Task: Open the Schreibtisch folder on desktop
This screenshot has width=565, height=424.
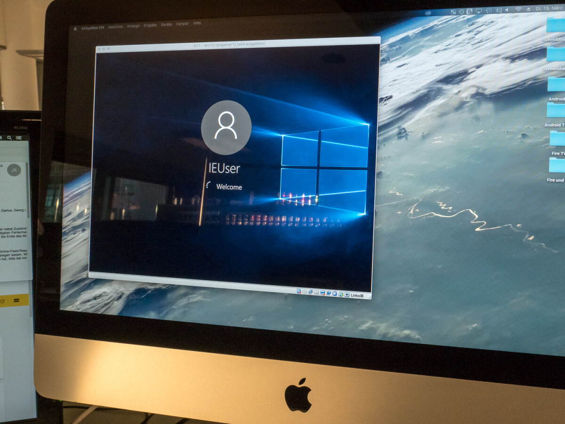Action: coord(556,26)
